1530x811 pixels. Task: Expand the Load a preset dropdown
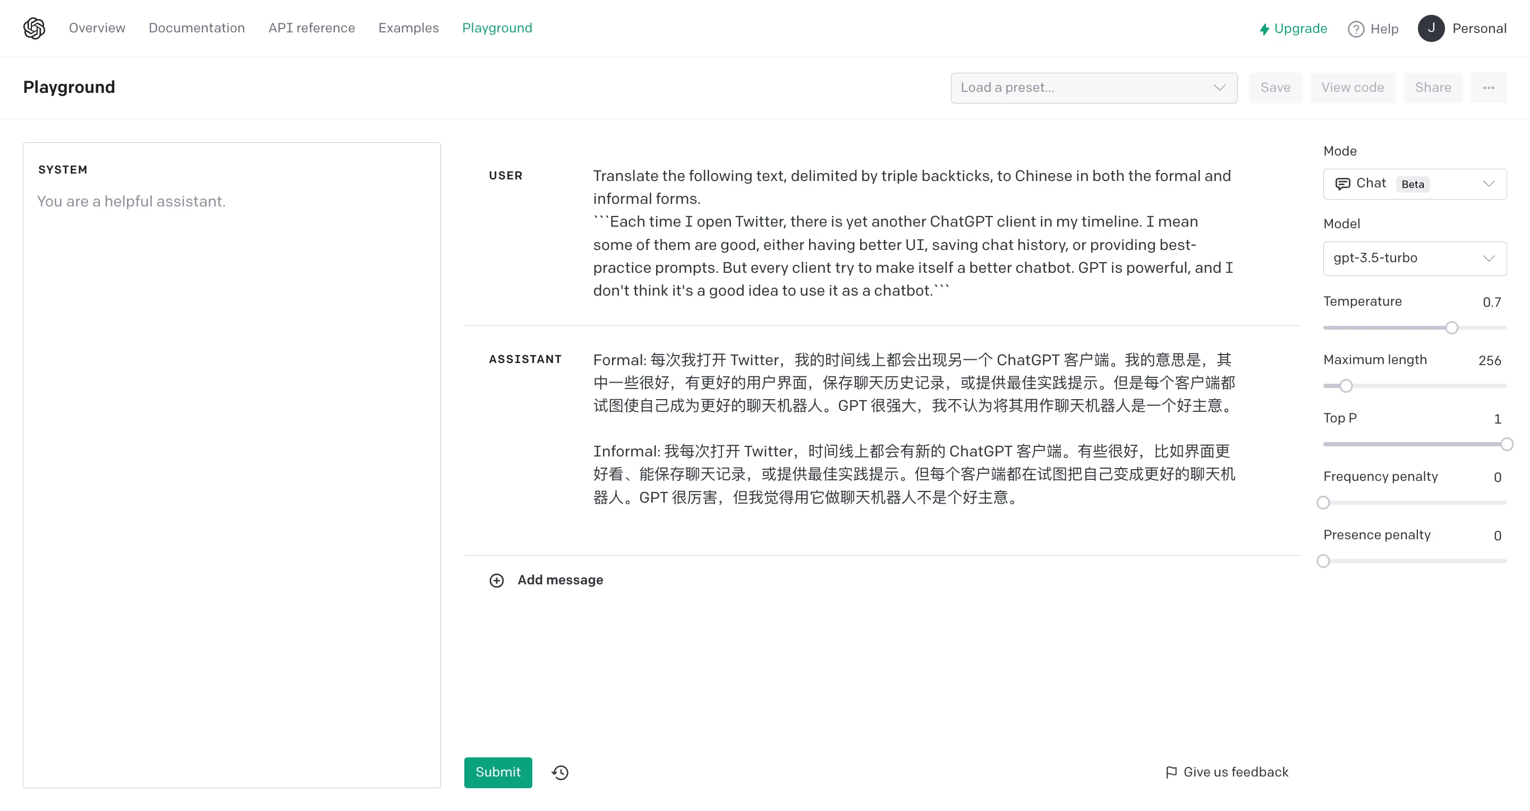coord(1094,88)
